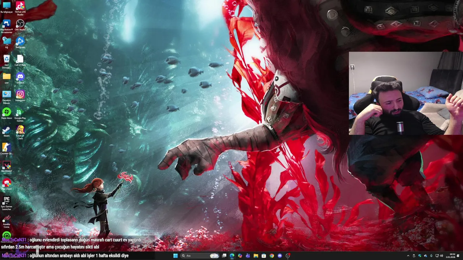Viewport: 463px width, 260px height.
Task: Open Microsoft Store from the taskbar
Action: 264,256
